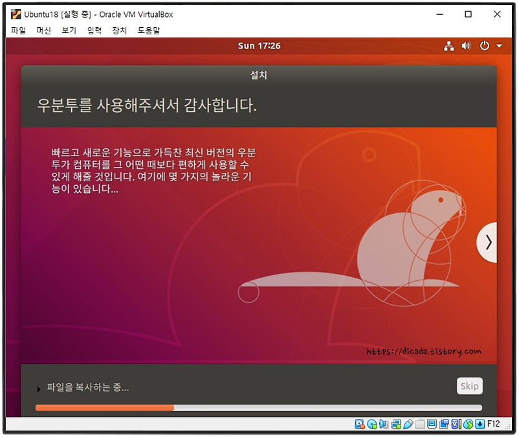Click the installation progress bar
519x437 pixels.
point(258,408)
